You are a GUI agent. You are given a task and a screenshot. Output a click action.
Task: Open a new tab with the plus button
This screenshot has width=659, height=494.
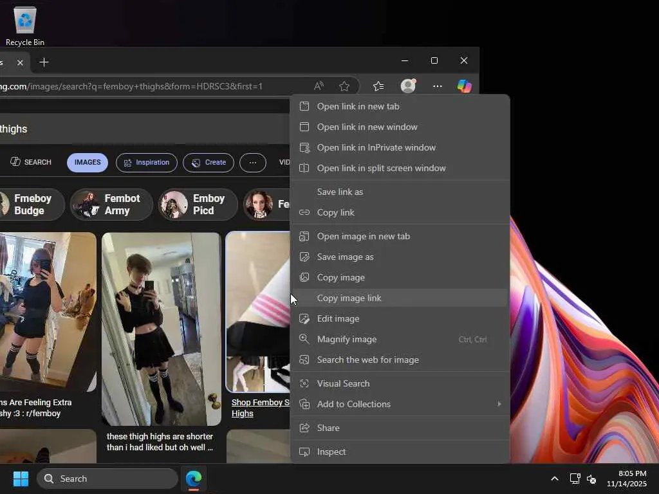coord(44,62)
